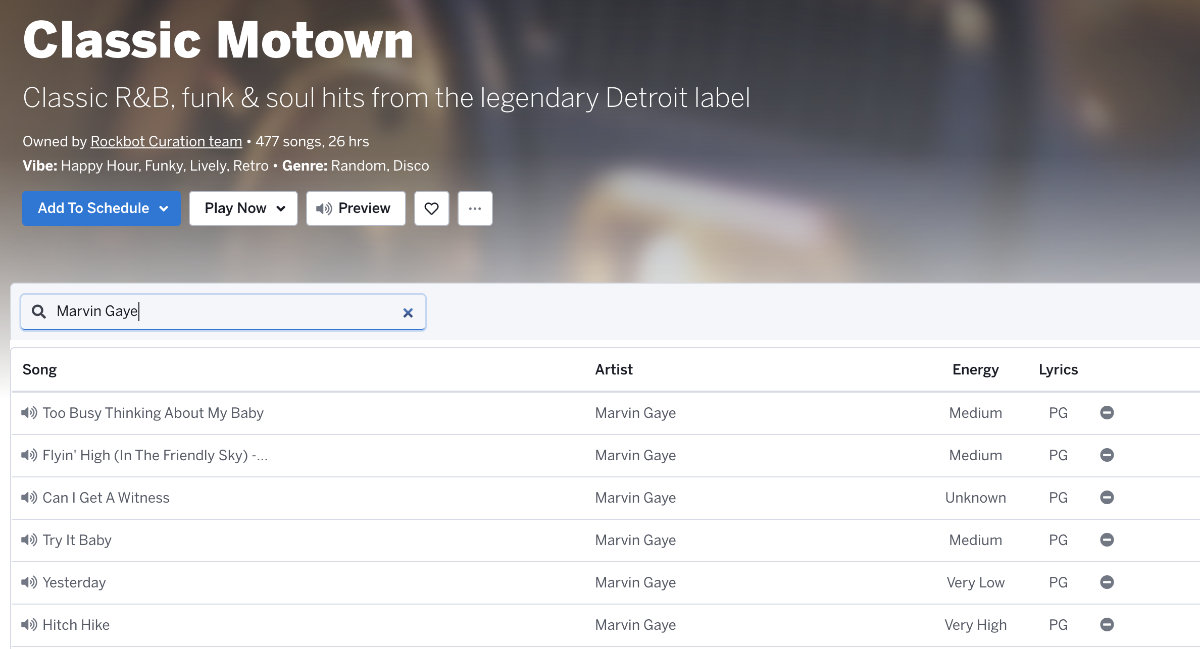Click Marvin Gaye artist in Hitch Hike row
The height and width of the screenshot is (649, 1200).
coord(635,625)
